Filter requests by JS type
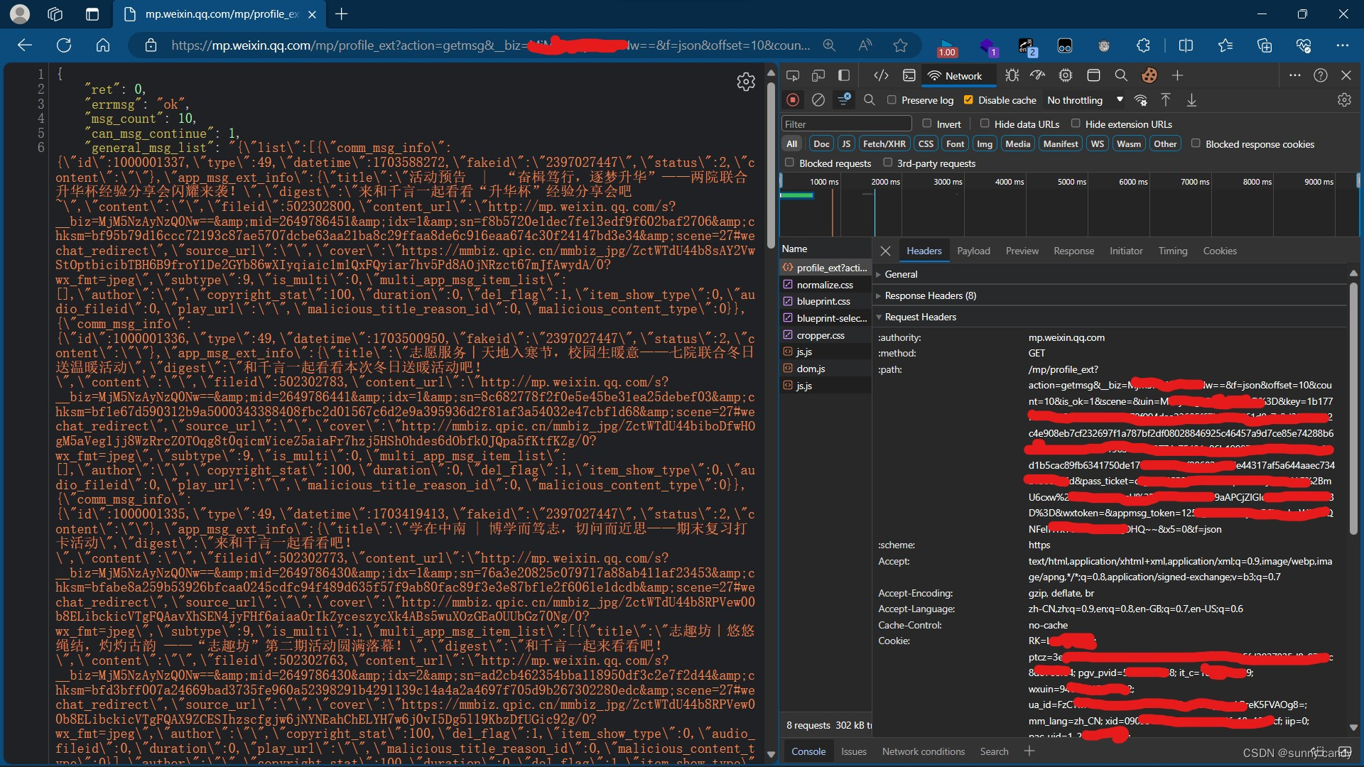 pos(845,143)
